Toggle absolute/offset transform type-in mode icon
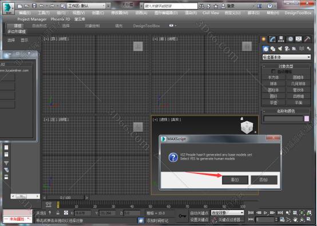 [x=66, y=213]
